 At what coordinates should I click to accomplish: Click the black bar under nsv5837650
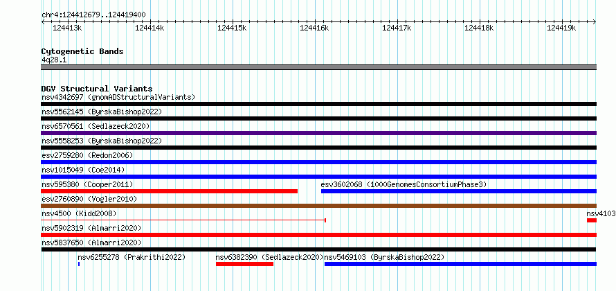pos(318,249)
